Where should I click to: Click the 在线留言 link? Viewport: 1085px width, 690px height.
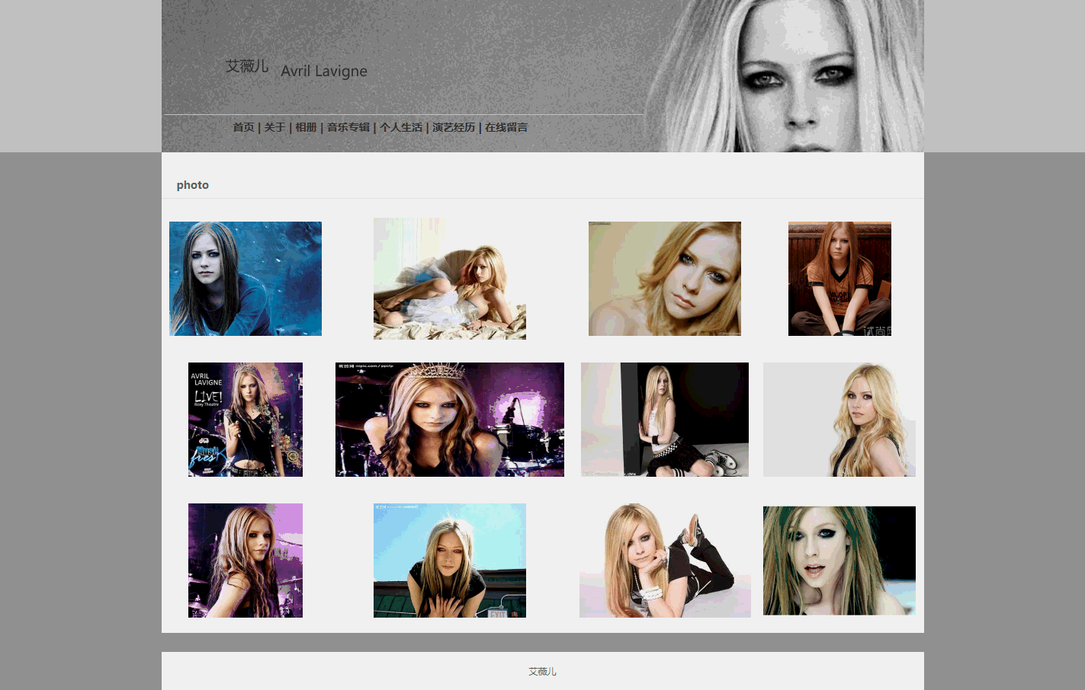pos(506,127)
